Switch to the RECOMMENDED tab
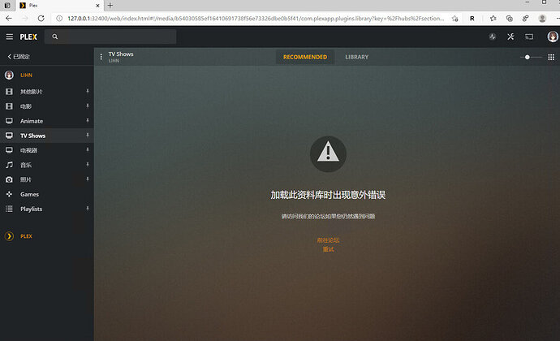 pos(305,57)
